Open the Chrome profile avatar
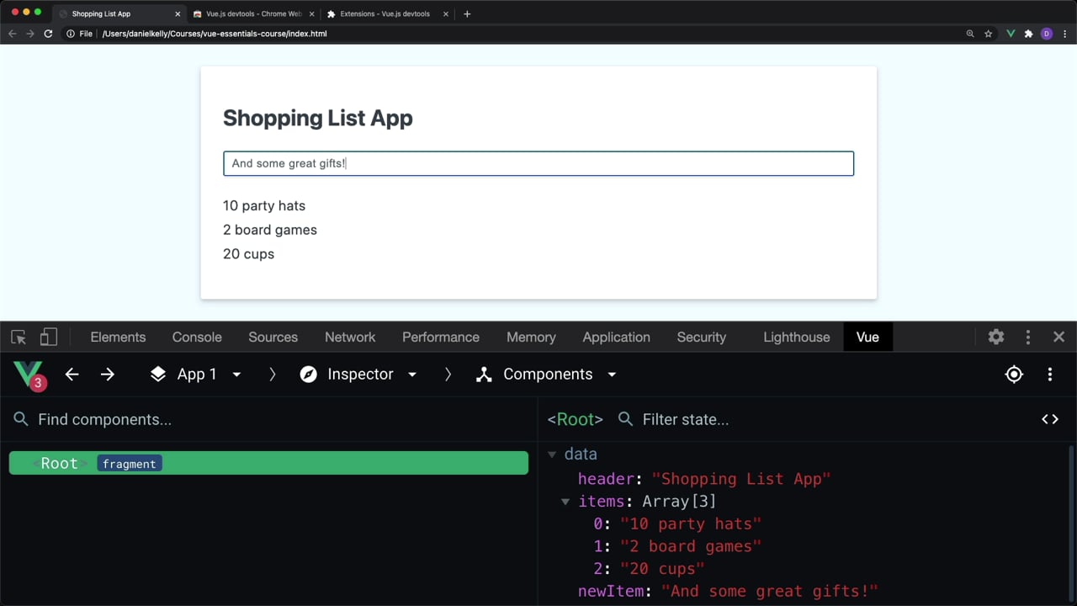Viewport: 1077px width, 606px height. pos(1047,34)
